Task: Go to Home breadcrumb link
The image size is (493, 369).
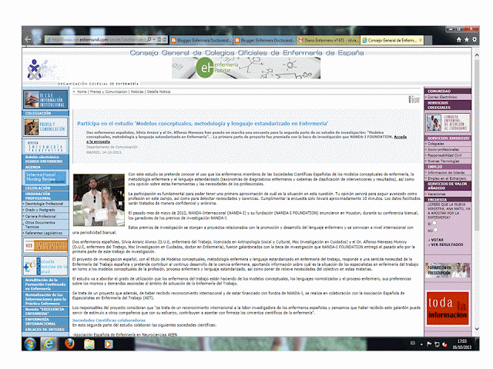Action: pos(82,91)
